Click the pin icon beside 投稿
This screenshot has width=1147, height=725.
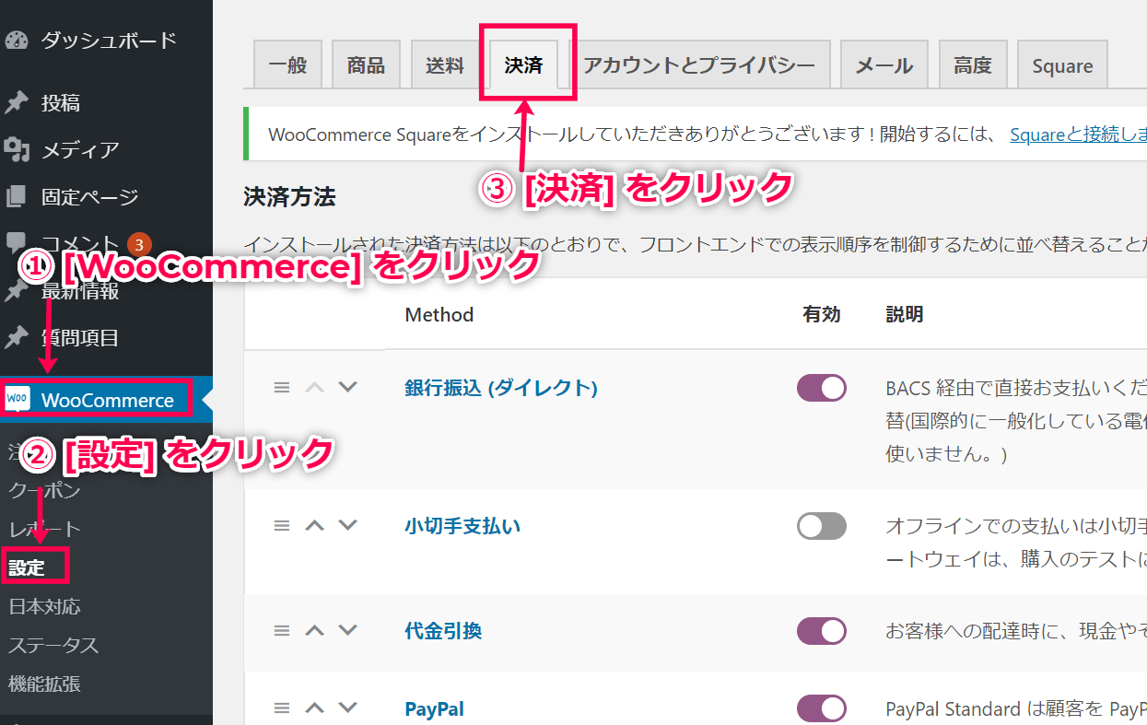[x=17, y=103]
